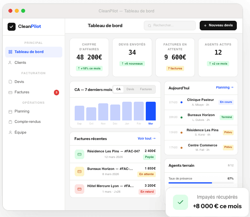Click the 9 600€ factures en attente value
250x217 pixels.
pyautogui.click(x=175, y=57)
